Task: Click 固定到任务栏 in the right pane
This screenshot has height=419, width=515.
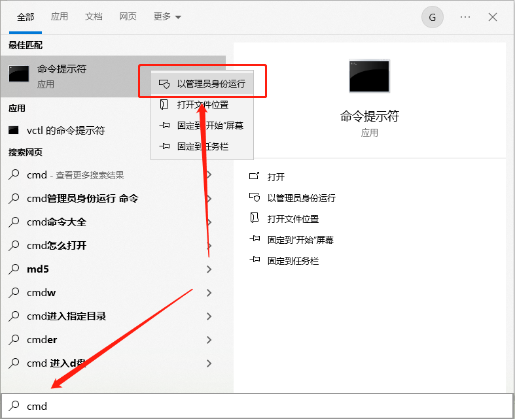Action: pyautogui.click(x=293, y=261)
